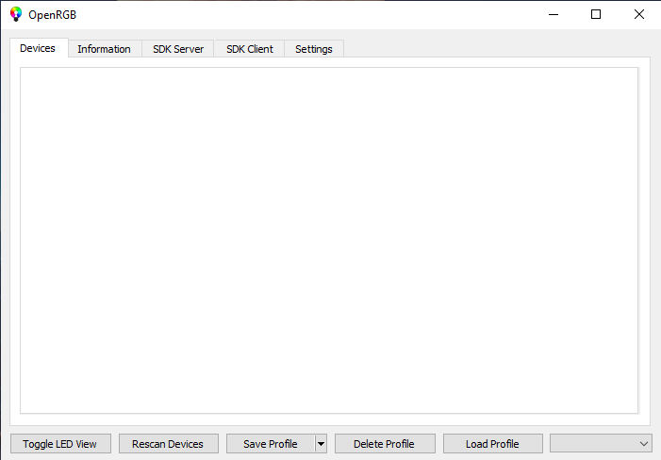The height and width of the screenshot is (460, 661).
Task: Switch to the SDK Client tab
Action: click(250, 49)
